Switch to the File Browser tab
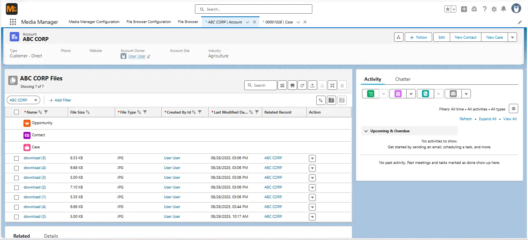 pyautogui.click(x=188, y=22)
